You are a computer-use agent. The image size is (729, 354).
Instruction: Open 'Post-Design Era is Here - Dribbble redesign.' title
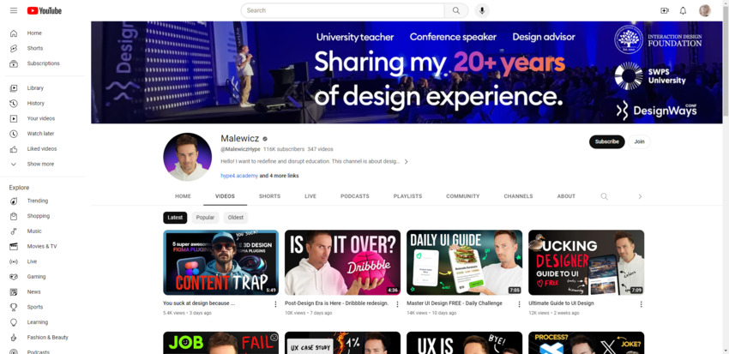[336, 303]
